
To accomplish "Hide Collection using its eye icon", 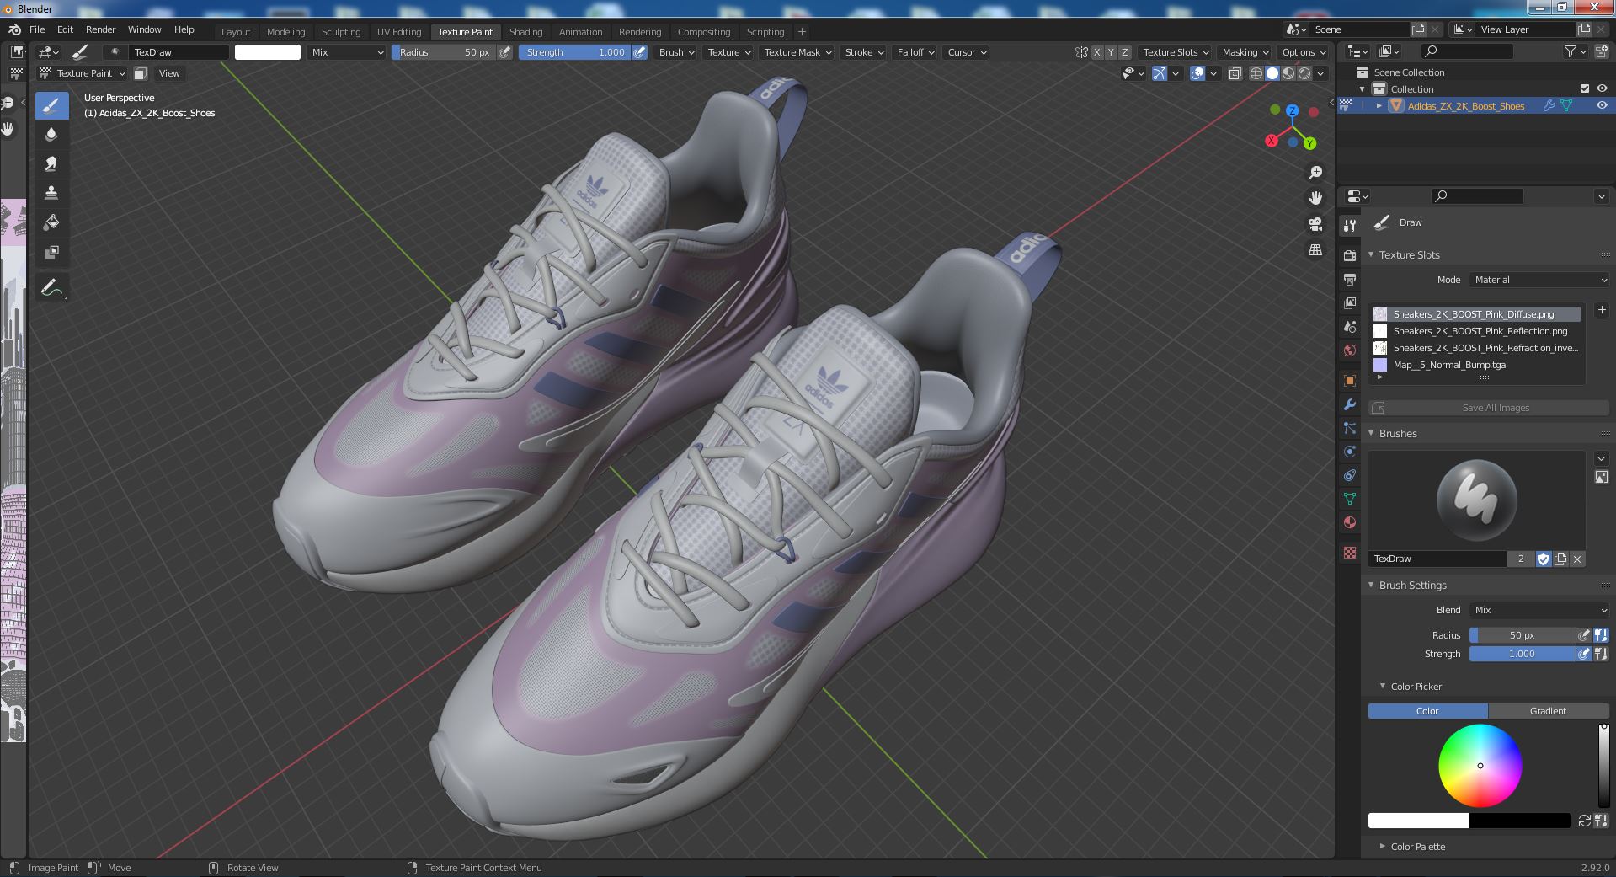I will [1602, 88].
